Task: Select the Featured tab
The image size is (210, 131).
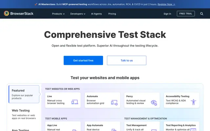Action: [x=24, y=94]
